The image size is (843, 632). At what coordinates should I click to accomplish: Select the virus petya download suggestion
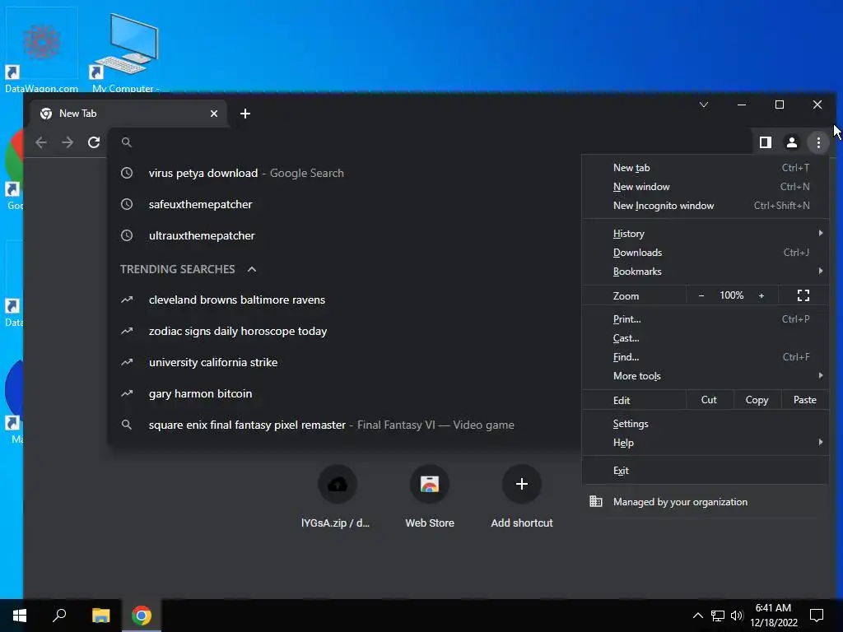(x=344, y=173)
